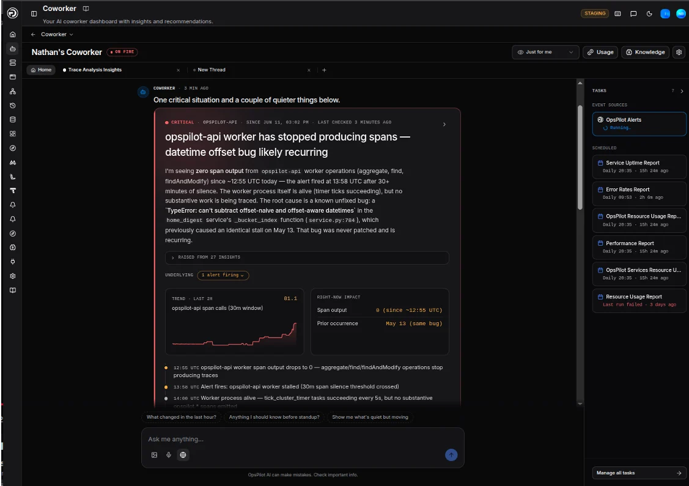Open the Usage button
Image resolution: width=689 pixels, height=486 pixels.
click(x=600, y=52)
